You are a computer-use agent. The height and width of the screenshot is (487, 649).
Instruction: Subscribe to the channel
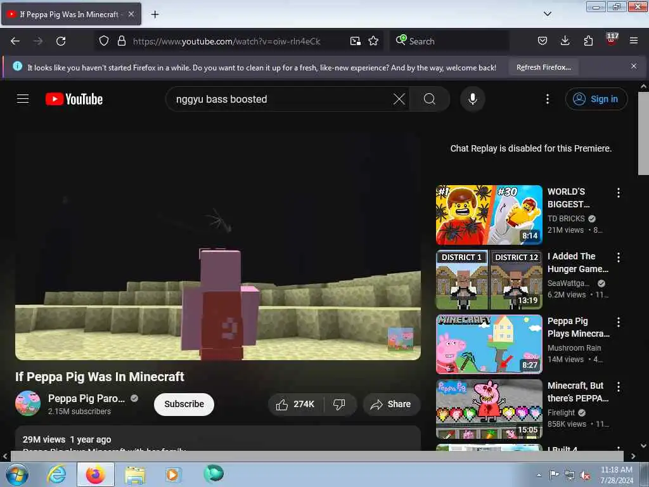(184, 404)
